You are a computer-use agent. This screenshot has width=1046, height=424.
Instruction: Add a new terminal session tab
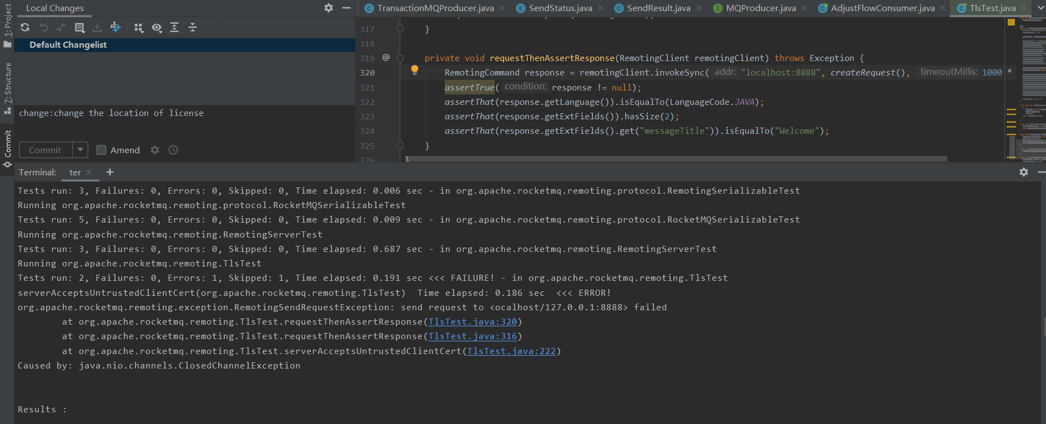tap(109, 172)
